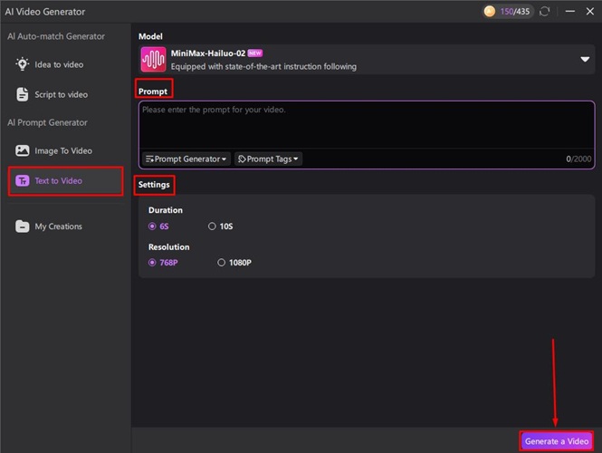602x453 pixels.
Task: Click the MiniMax-Hailuo-02 model logo
Action: click(x=153, y=60)
